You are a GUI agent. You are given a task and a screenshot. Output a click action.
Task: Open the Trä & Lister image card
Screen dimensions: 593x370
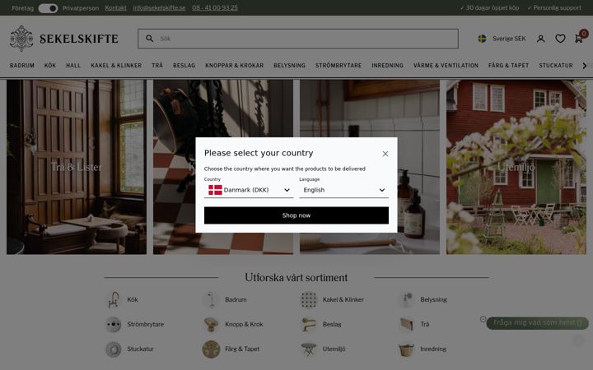click(77, 167)
